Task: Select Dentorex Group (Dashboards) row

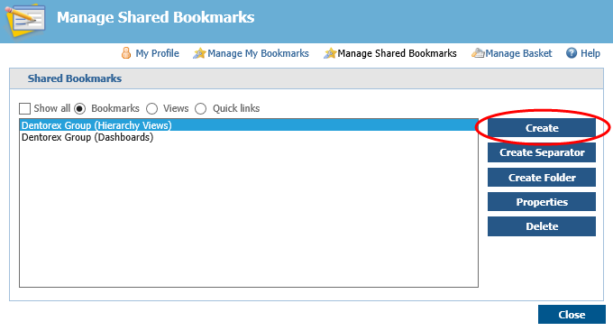Action: 249,137
